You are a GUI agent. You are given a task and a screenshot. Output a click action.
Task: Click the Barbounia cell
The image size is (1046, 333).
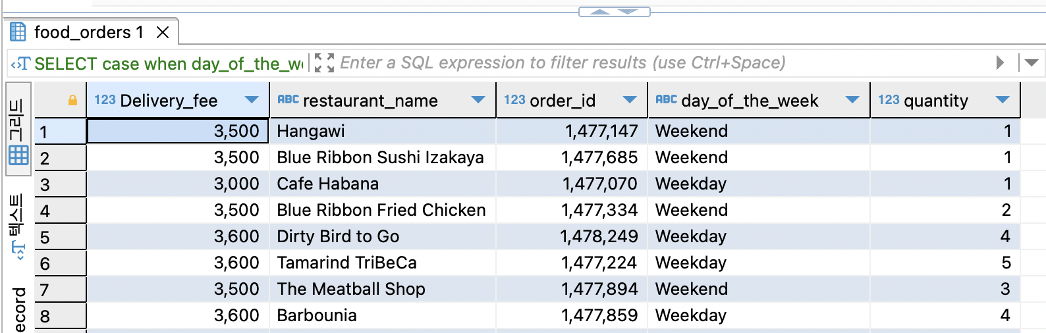383,315
